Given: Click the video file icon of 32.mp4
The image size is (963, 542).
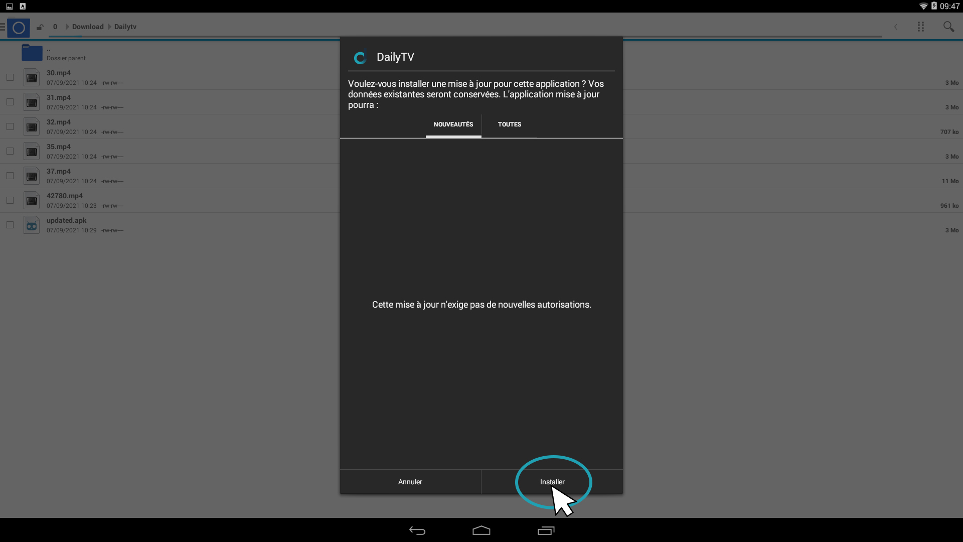Looking at the screenshot, I should pos(32,127).
